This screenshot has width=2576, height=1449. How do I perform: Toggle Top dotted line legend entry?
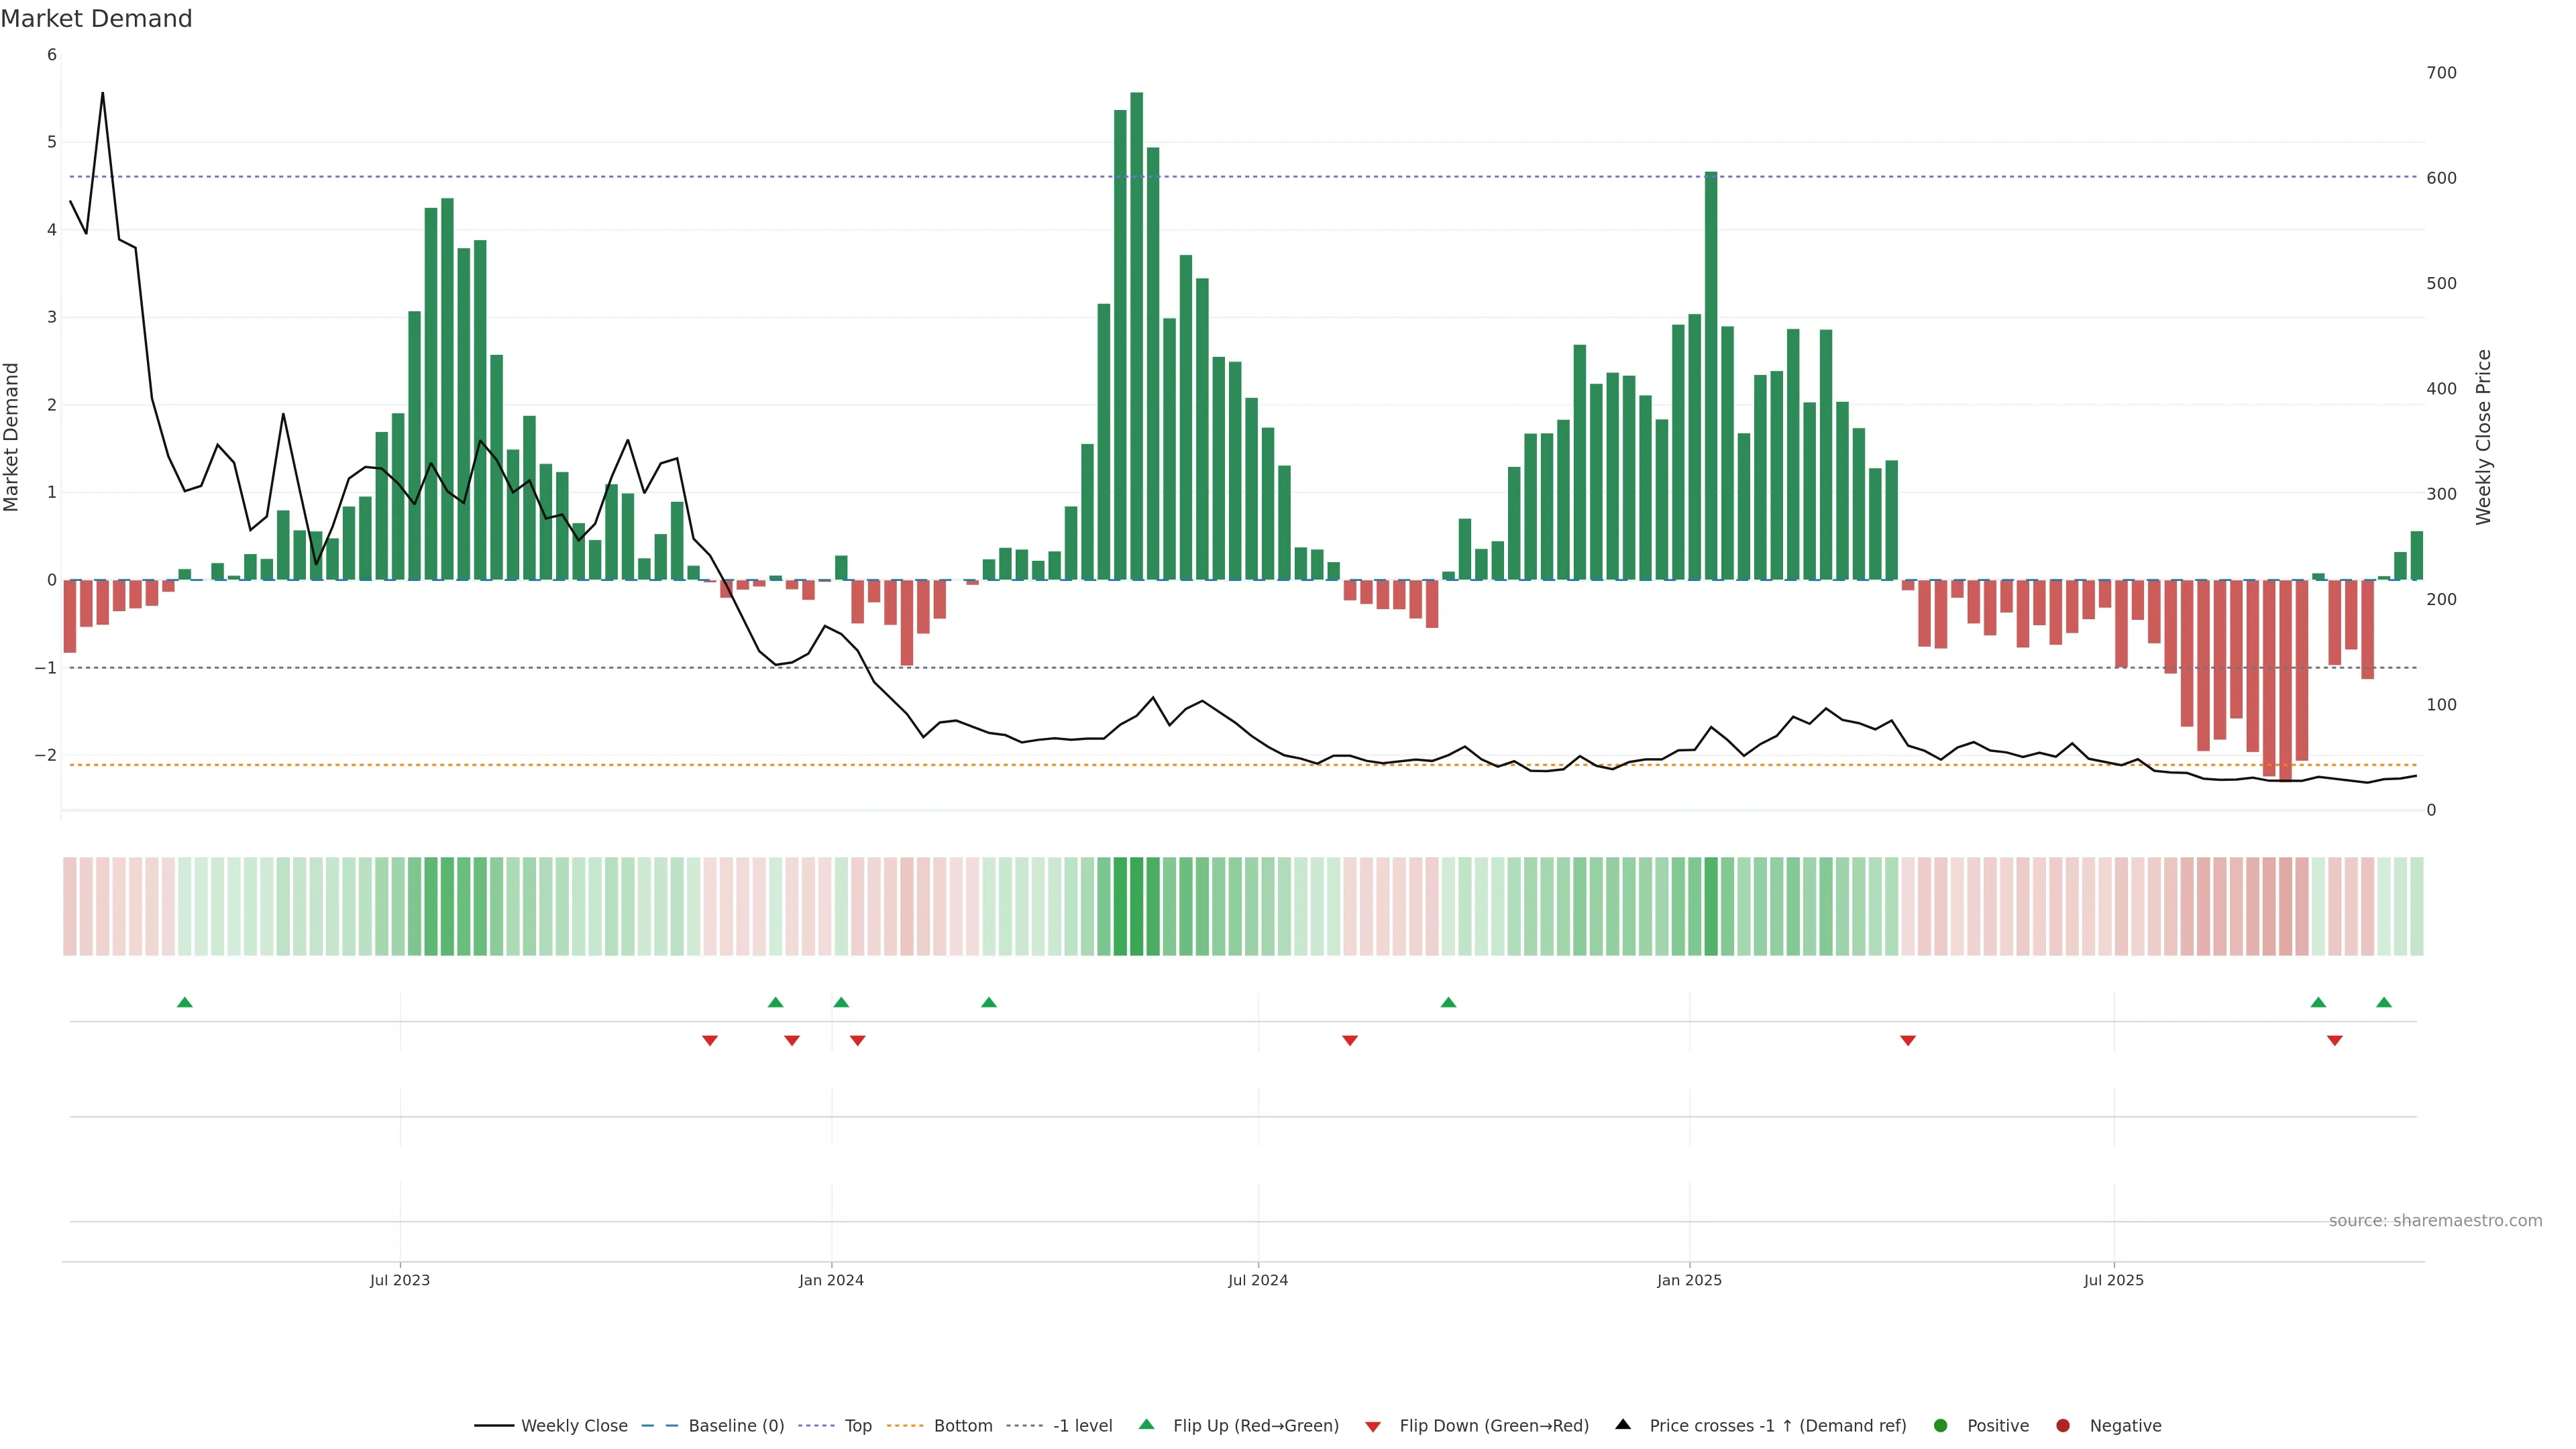coord(857,1425)
